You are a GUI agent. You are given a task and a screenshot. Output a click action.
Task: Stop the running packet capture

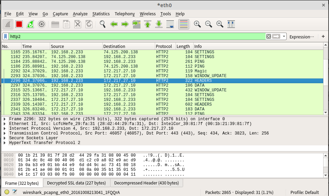tap(19, 24)
